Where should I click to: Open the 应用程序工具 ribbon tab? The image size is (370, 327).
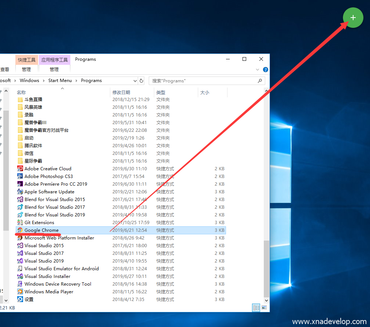tap(54, 60)
